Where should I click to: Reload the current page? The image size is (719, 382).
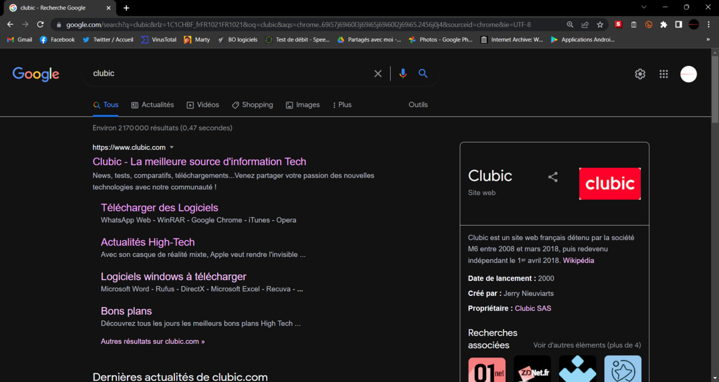pyautogui.click(x=40, y=25)
